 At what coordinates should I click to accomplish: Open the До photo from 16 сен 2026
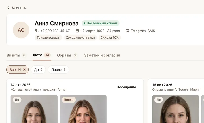176,109
